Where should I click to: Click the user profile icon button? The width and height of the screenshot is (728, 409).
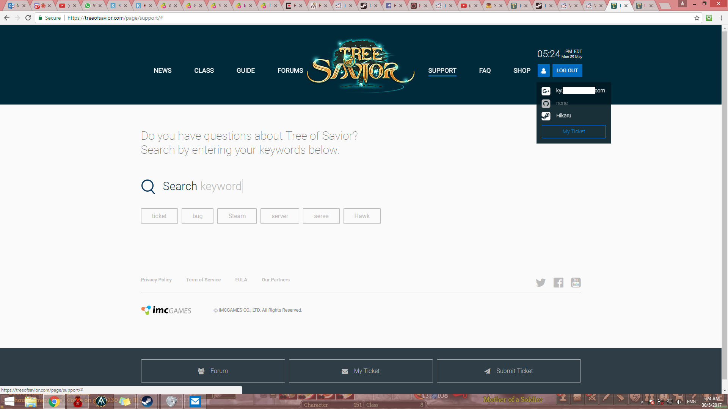543,71
